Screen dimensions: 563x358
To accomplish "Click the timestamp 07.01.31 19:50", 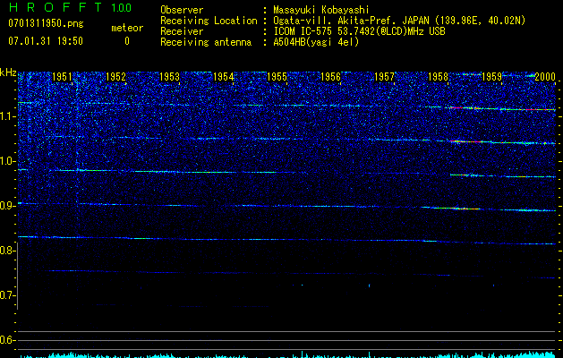I will (46, 41).
